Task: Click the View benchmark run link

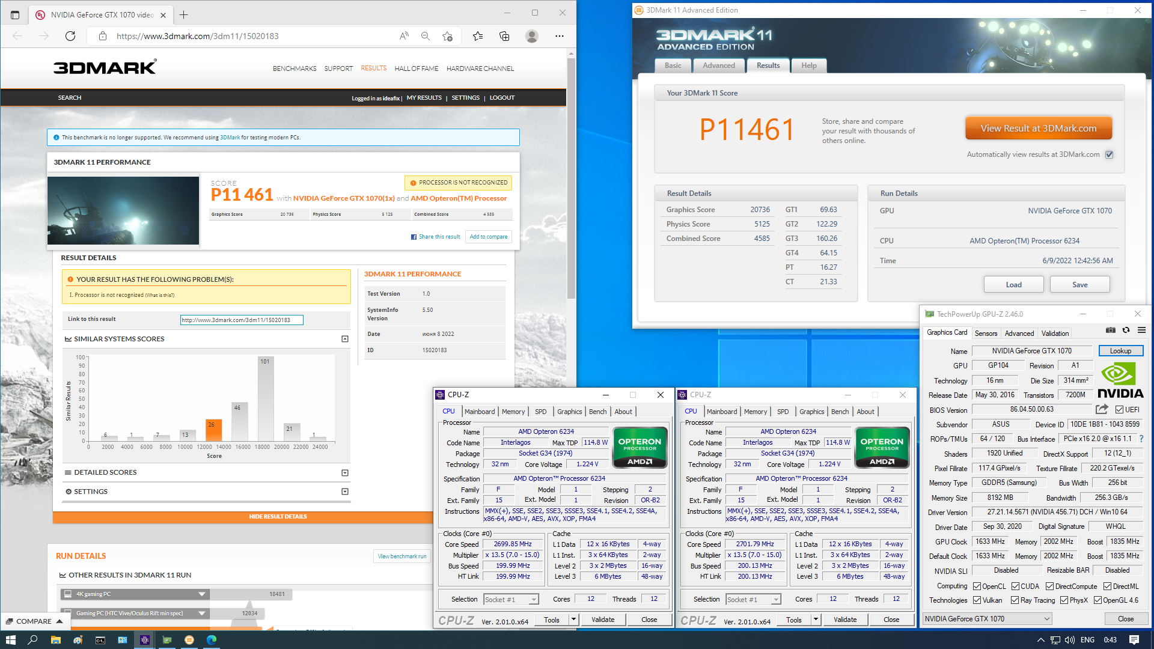Action: pos(402,556)
